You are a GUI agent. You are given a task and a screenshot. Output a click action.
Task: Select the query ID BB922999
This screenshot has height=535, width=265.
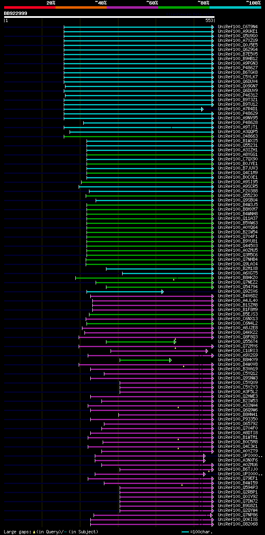click(16, 13)
